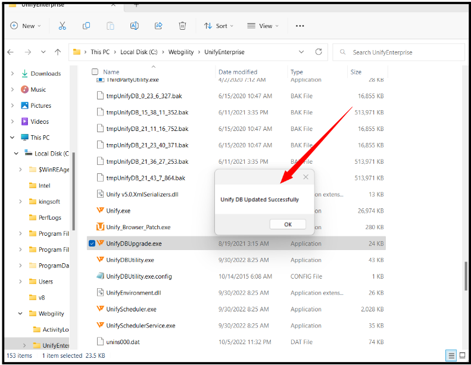Click the file list vertical scrollbar
Viewport: 471px width, 365px height.
(466, 278)
